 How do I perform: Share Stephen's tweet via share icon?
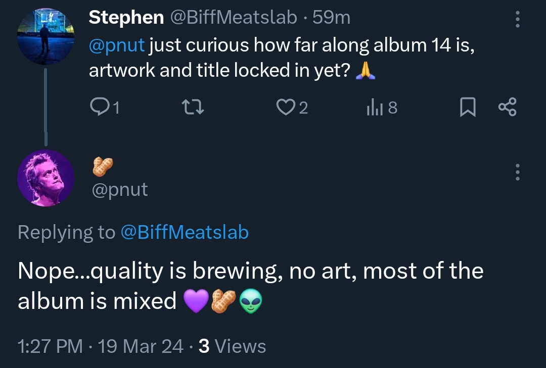(x=507, y=107)
